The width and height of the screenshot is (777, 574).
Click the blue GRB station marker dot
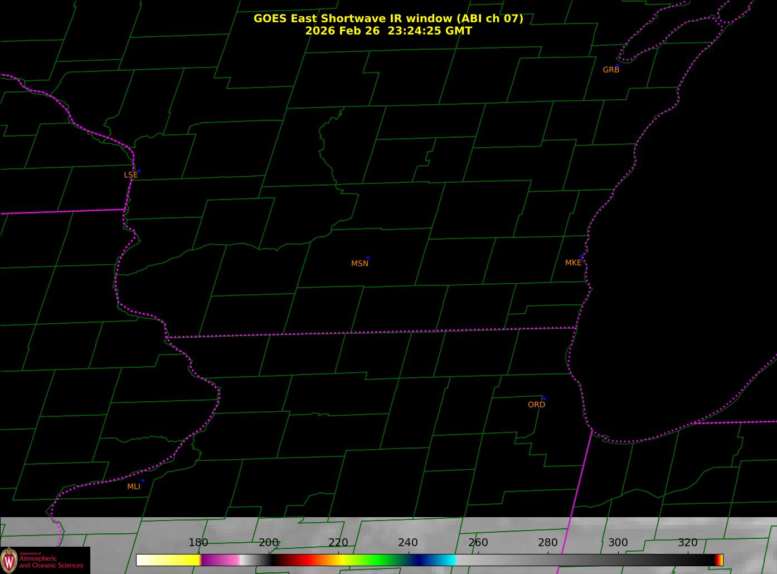coord(618,65)
